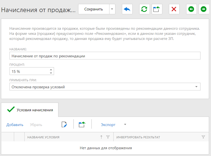The height and width of the screenshot is (156, 211).
Task: Open the Инвертировать результат filter icon
Action: click(x=203, y=137)
